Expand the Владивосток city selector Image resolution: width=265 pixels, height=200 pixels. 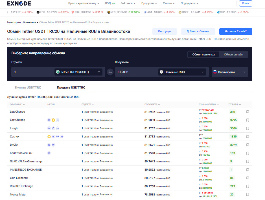[229, 72]
